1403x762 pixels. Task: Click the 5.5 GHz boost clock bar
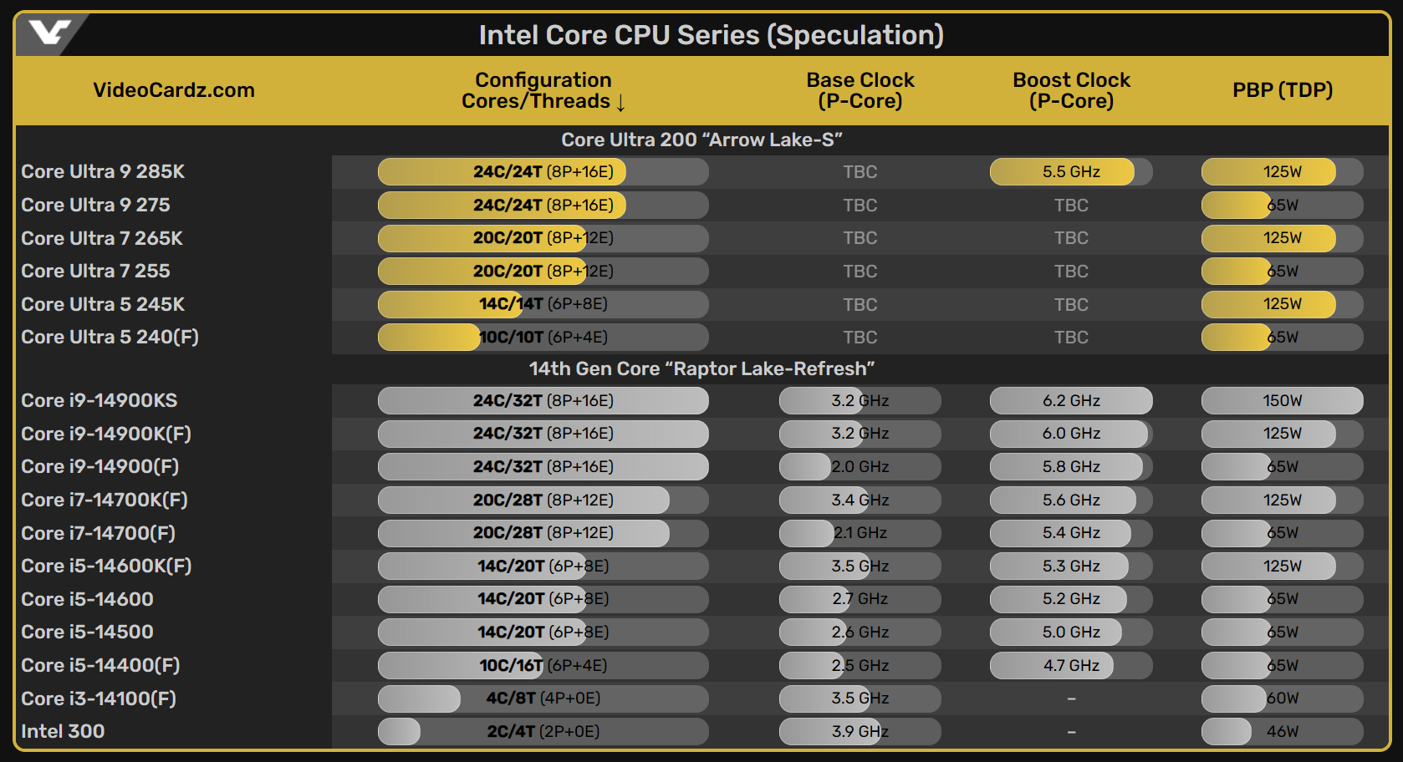coord(1071,172)
